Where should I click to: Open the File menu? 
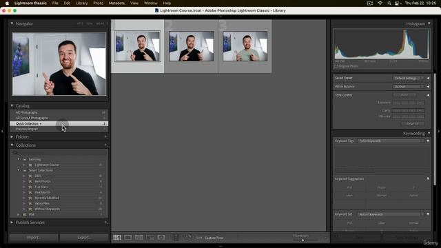55,3
